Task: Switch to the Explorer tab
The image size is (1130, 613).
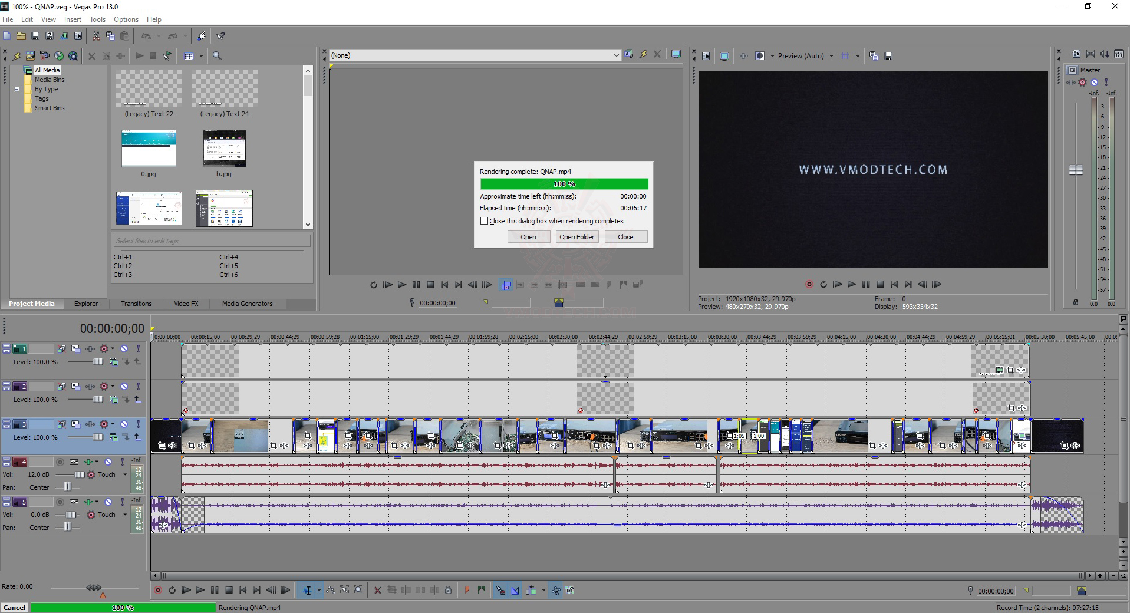Action: point(86,304)
